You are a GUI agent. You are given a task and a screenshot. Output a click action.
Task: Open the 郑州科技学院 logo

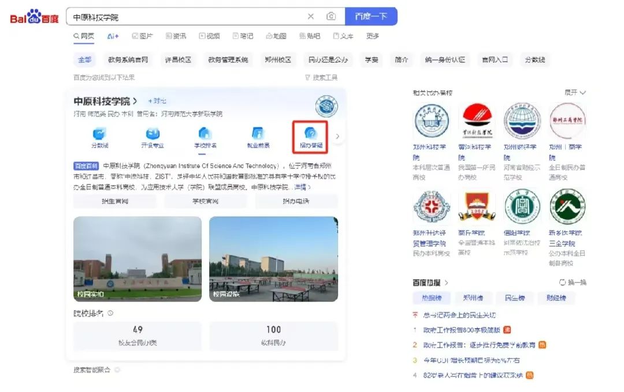[x=432, y=120]
